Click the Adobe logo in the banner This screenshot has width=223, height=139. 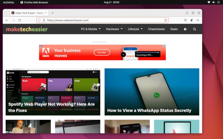[46, 52]
